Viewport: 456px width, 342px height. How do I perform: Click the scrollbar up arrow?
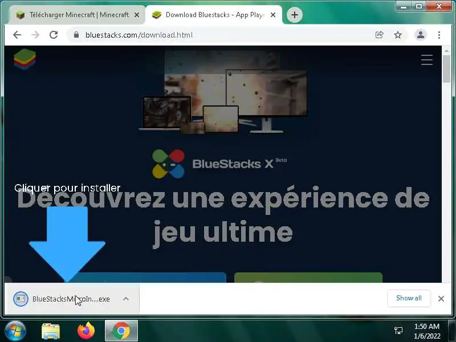coord(446,51)
